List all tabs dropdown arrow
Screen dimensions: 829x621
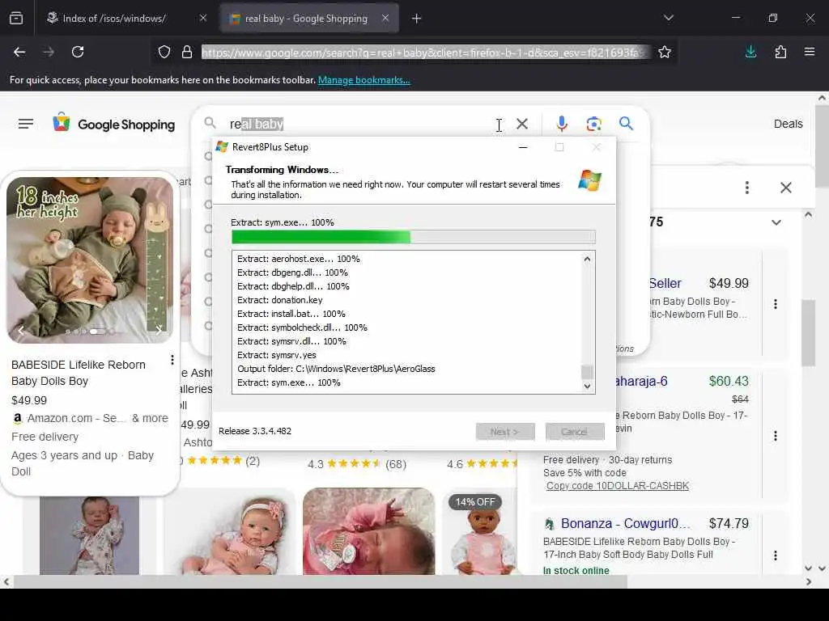(668, 18)
